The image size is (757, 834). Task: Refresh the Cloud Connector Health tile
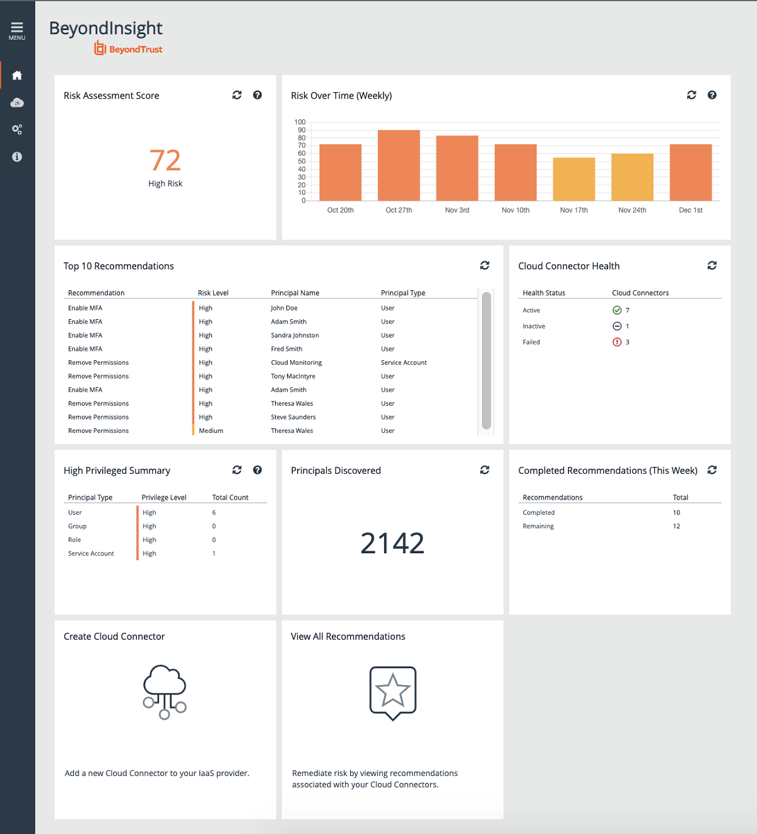coord(712,266)
